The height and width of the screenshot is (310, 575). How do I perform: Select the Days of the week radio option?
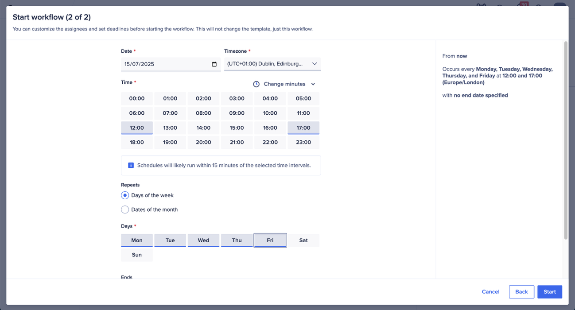pyautogui.click(x=125, y=195)
